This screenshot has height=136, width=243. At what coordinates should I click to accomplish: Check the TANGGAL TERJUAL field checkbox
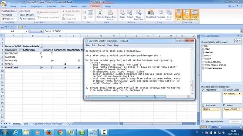[203, 62]
